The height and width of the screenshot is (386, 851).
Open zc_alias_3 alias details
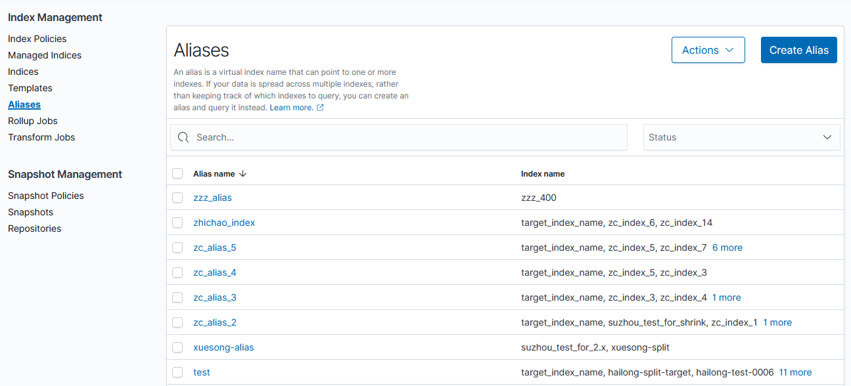point(215,297)
